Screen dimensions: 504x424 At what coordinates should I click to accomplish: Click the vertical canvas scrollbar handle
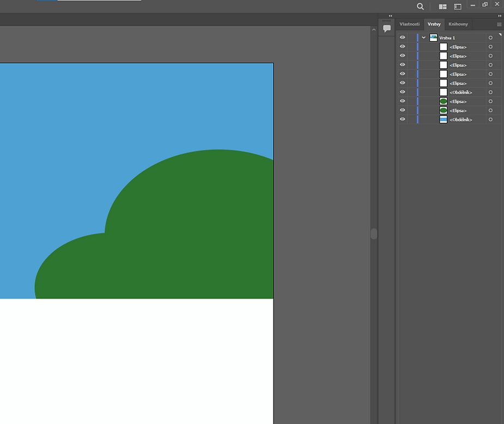(x=374, y=233)
